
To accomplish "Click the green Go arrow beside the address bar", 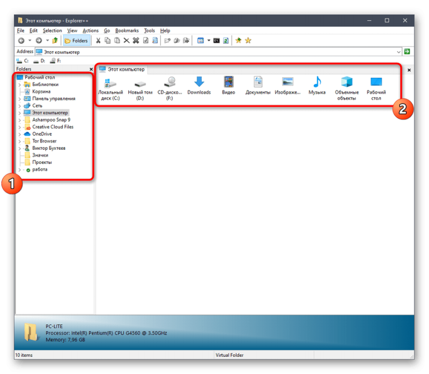I will click(x=407, y=52).
